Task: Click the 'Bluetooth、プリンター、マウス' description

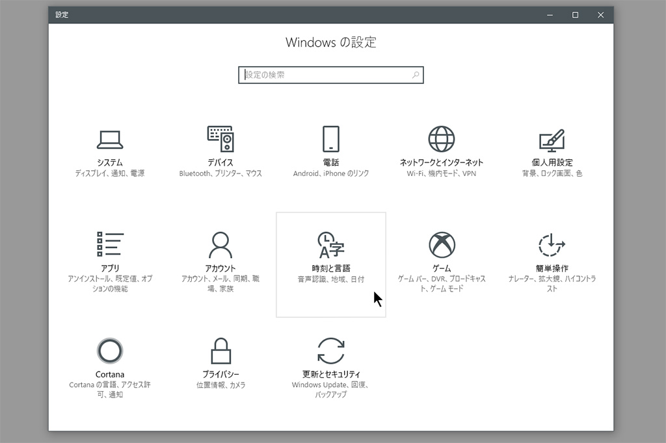Action: pos(220,173)
